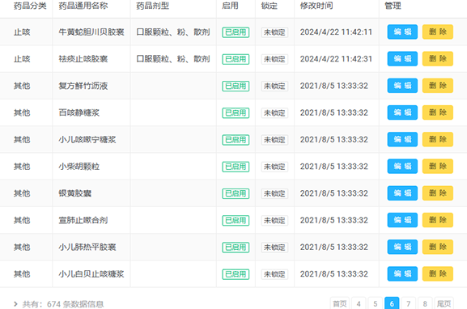
Task: Delete the 小儿肺热平胶囊 entry
Action: pyautogui.click(x=438, y=247)
